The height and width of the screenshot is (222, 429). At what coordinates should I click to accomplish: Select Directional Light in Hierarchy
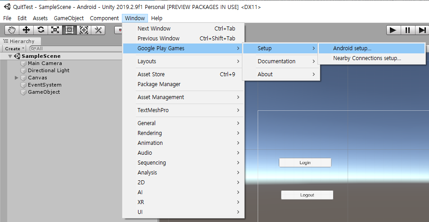click(49, 70)
